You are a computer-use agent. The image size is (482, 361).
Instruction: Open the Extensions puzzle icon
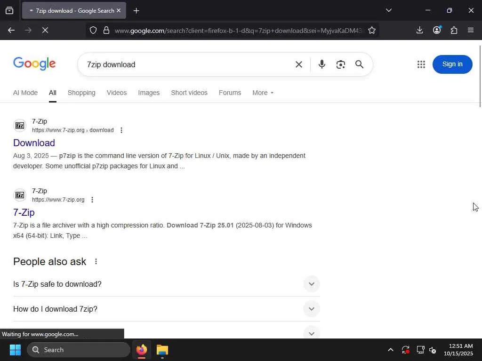[x=454, y=30]
